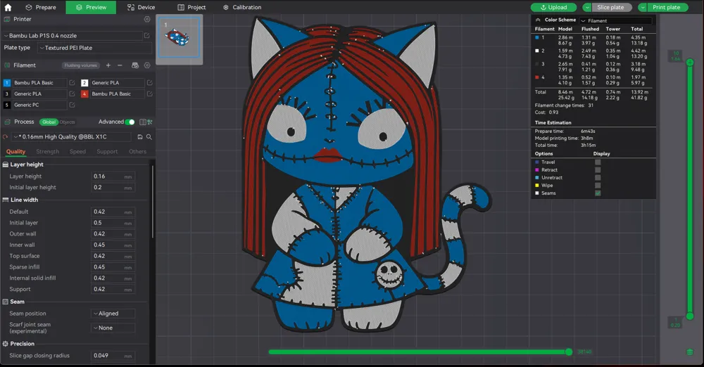Screen dimensions: 704x367
Task: Open the Others settings tab
Action: click(138, 152)
